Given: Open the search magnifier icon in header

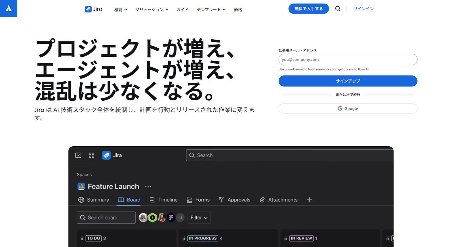Looking at the screenshot, I should tap(338, 9).
